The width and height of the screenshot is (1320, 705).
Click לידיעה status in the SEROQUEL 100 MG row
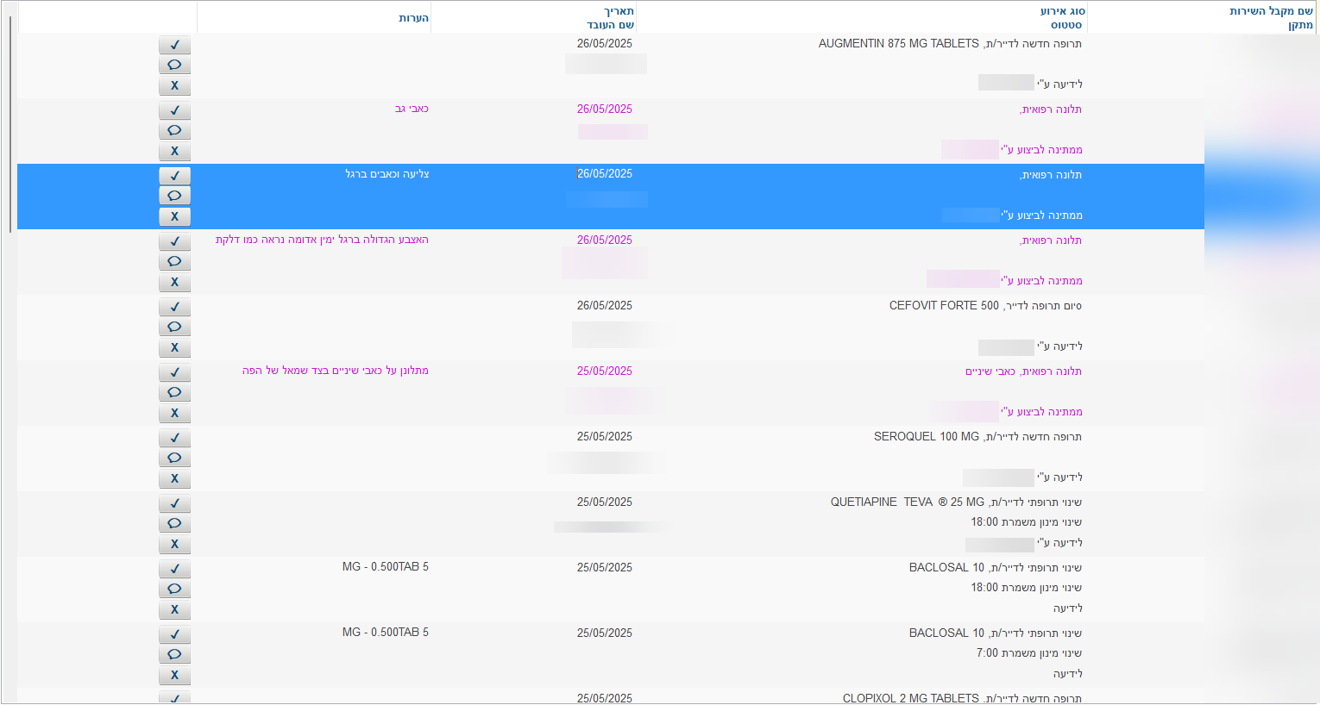click(1060, 477)
